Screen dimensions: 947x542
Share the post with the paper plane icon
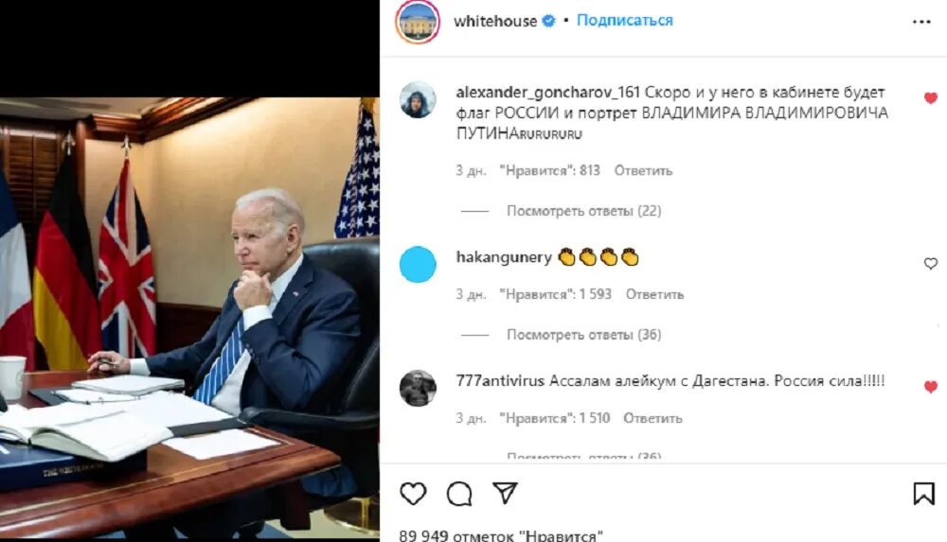click(x=505, y=493)
